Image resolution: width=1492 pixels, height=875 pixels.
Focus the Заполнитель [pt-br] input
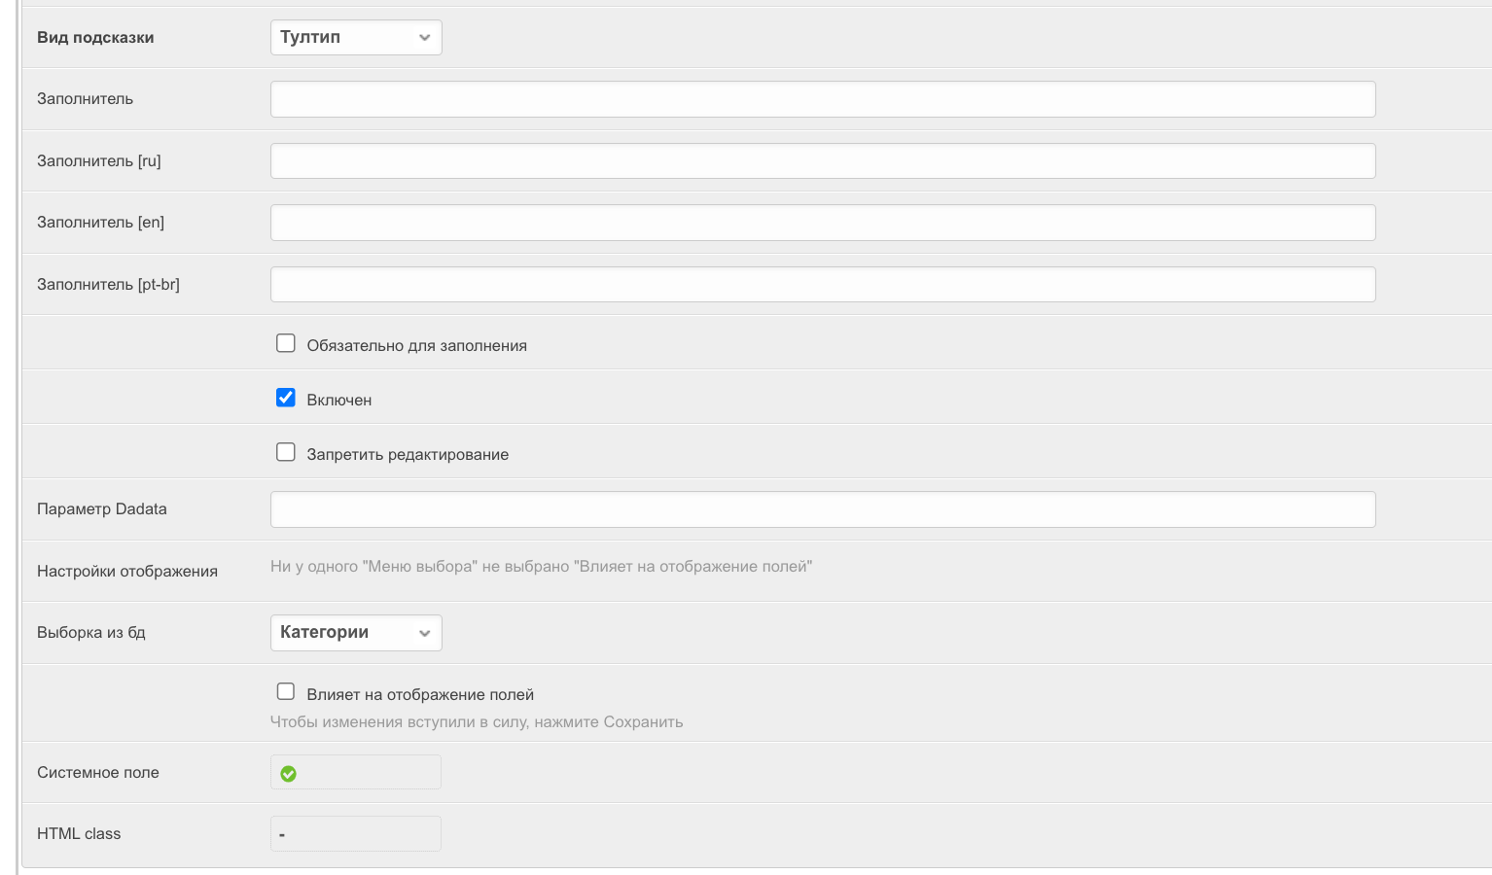pos(822,285)
